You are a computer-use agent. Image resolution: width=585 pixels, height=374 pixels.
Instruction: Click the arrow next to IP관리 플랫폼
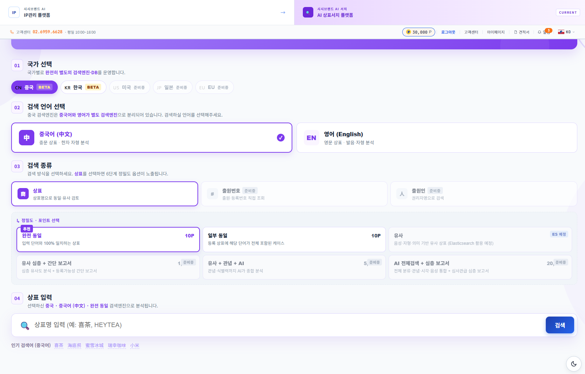pos(283,13)
